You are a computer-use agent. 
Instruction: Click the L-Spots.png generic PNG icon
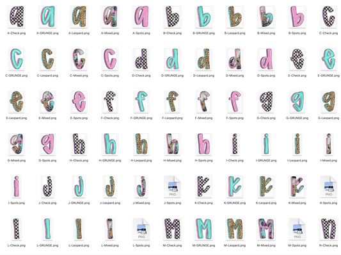point(141,229)
